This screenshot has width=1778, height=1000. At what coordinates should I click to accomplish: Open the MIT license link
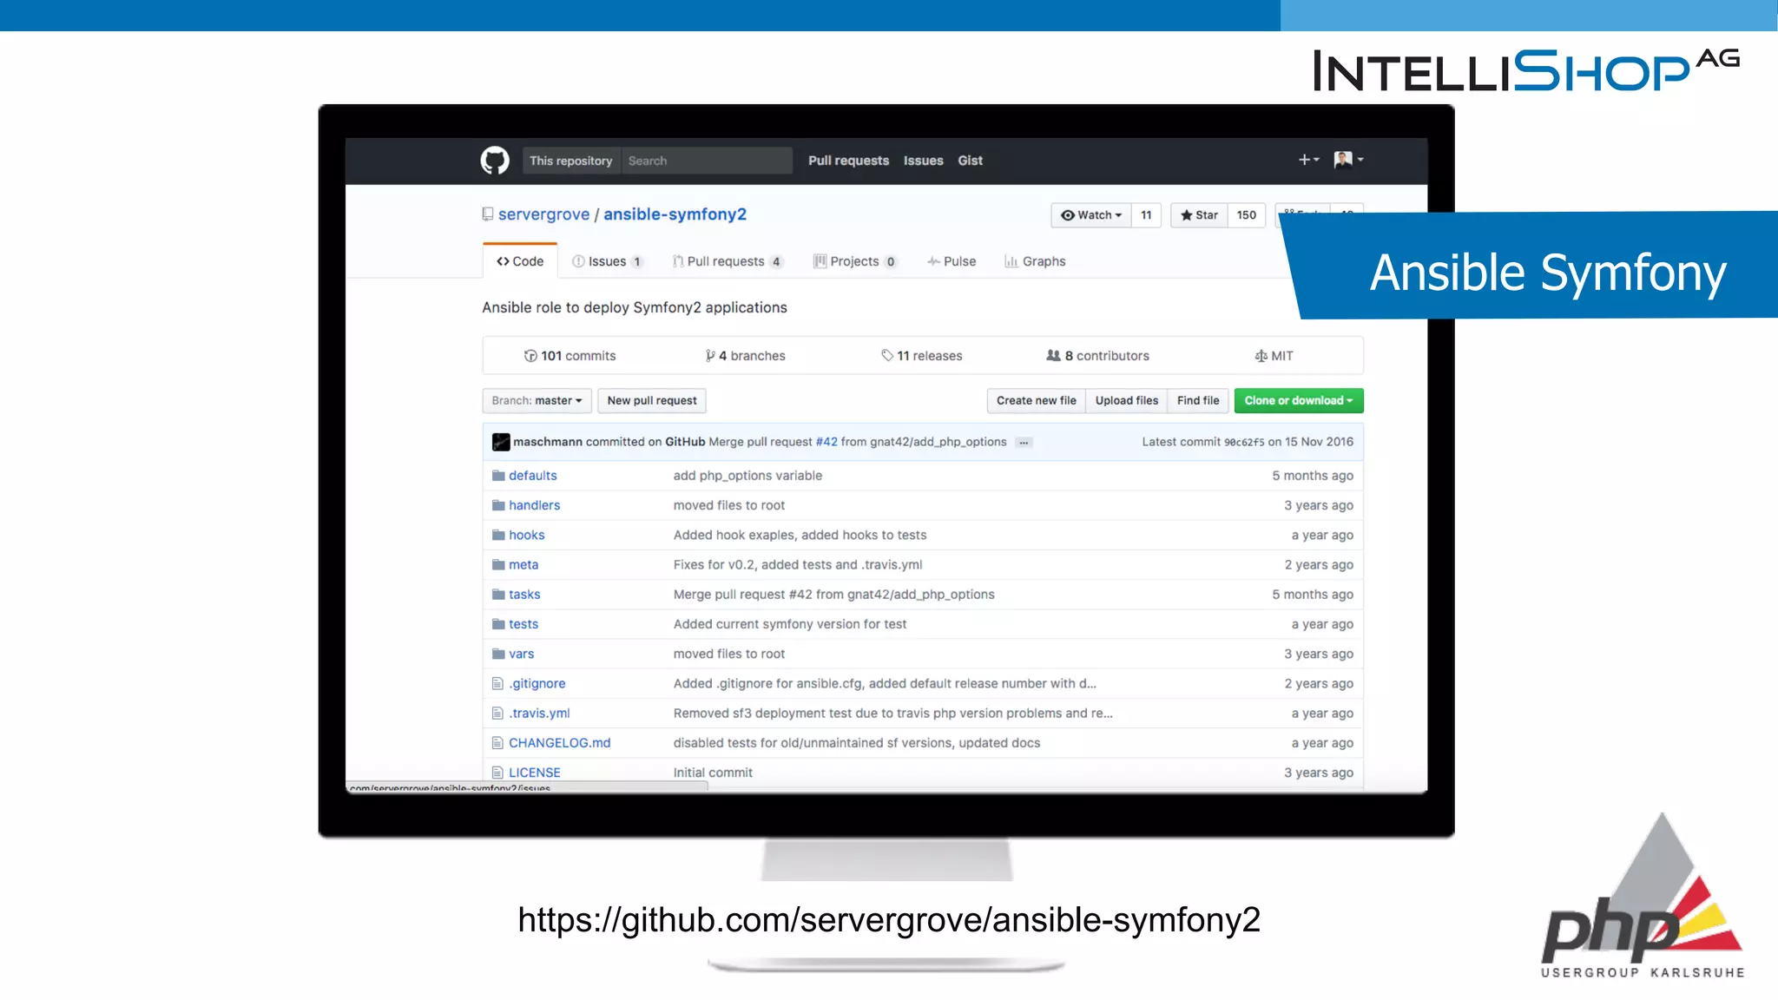[x=1274, y=356]
